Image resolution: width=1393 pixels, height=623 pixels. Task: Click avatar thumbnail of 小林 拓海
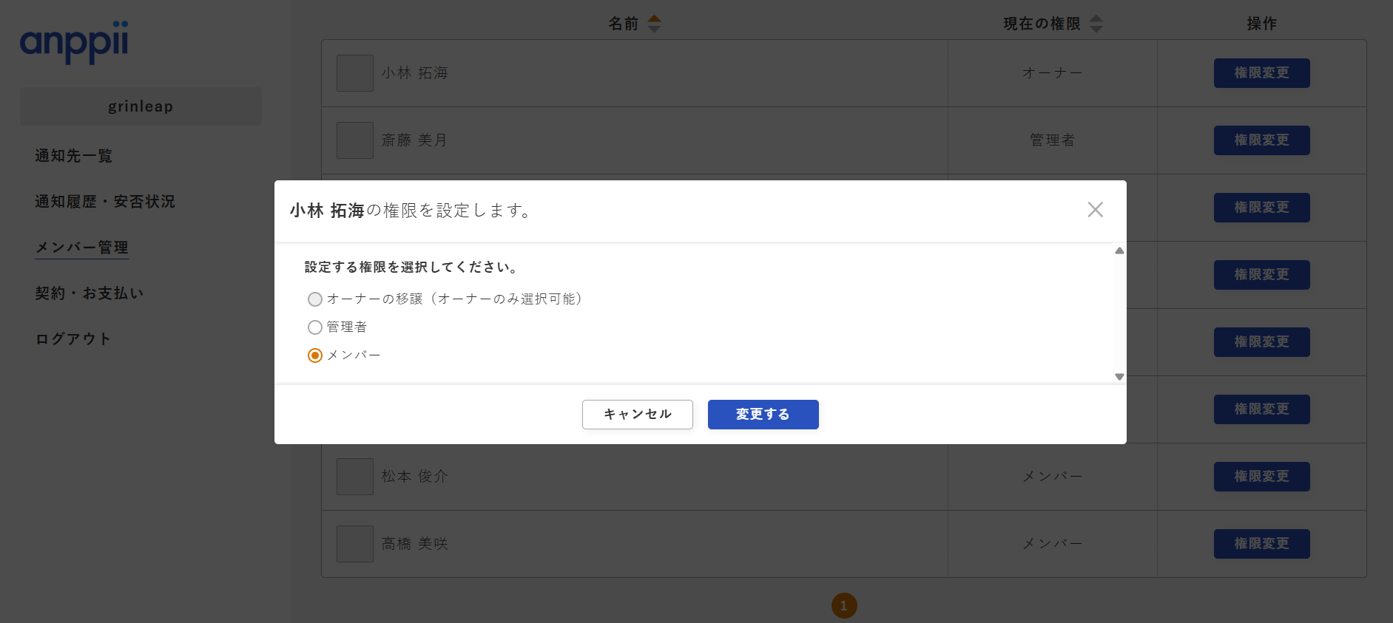[355, 73]
